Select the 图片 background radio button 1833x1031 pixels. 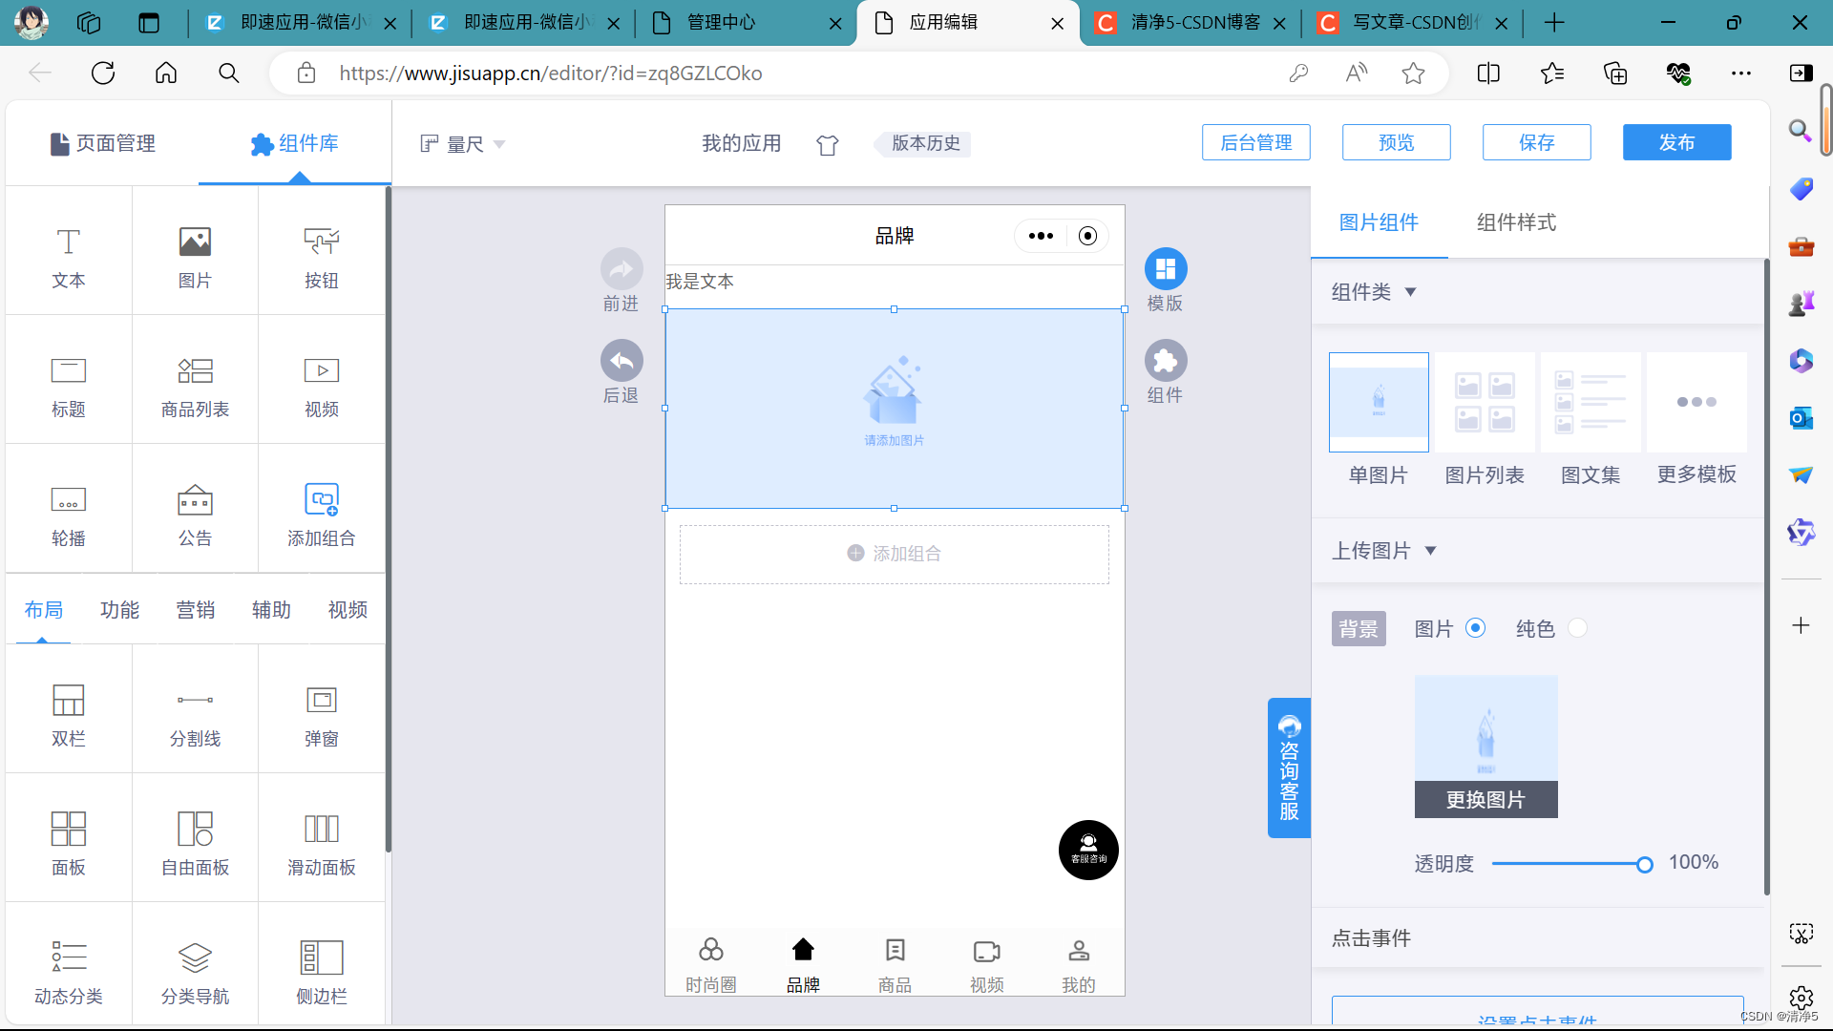(1475, 628)
